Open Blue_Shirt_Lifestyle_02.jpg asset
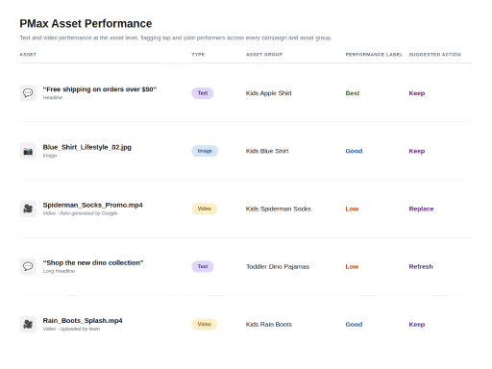The image size is (492, 369). coord(87,147)
